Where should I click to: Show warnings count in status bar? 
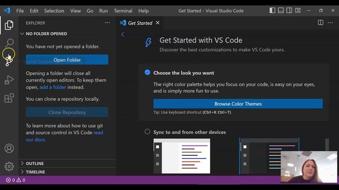tap(21, 180)
